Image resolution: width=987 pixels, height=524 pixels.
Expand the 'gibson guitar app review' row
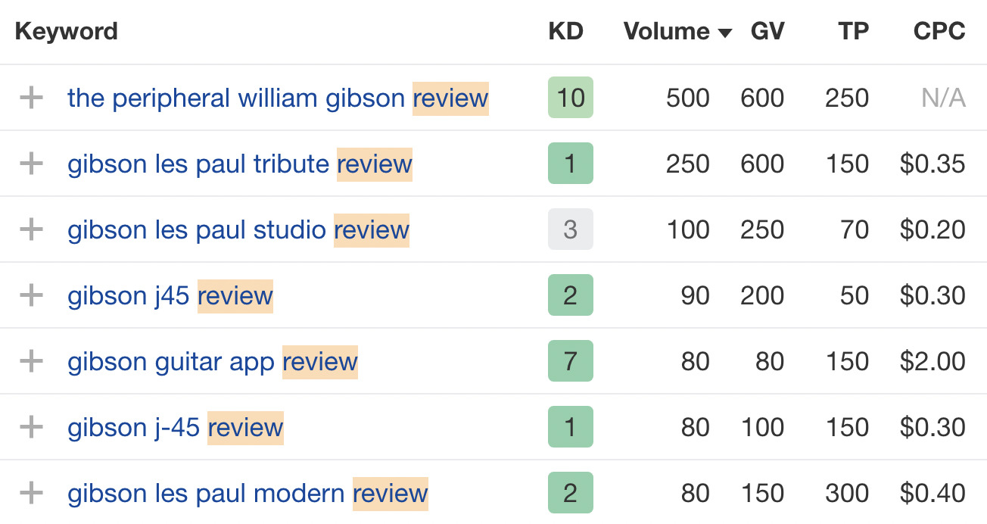coord(30,361)
